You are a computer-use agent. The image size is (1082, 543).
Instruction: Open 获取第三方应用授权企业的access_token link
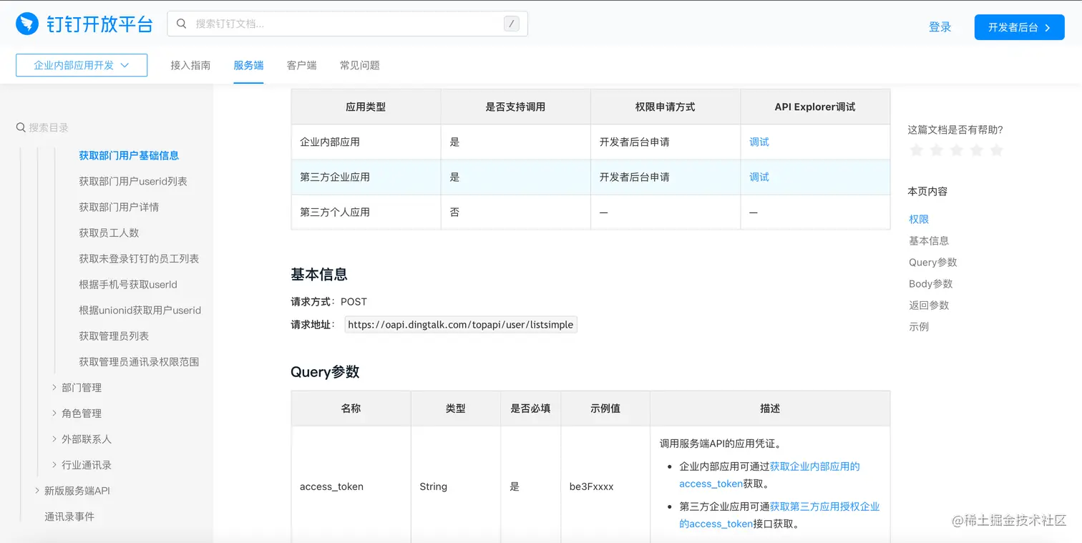(779, 515)
